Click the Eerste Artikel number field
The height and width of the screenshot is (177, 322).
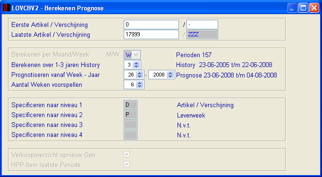(152, 25)
